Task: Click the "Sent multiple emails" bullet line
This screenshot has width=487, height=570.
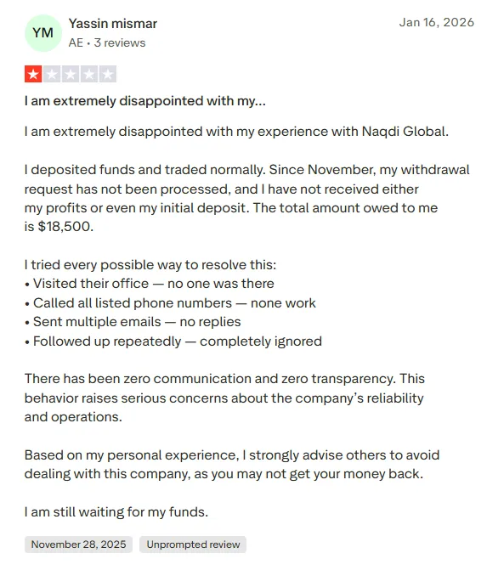Action: click(x=133, y=322)
